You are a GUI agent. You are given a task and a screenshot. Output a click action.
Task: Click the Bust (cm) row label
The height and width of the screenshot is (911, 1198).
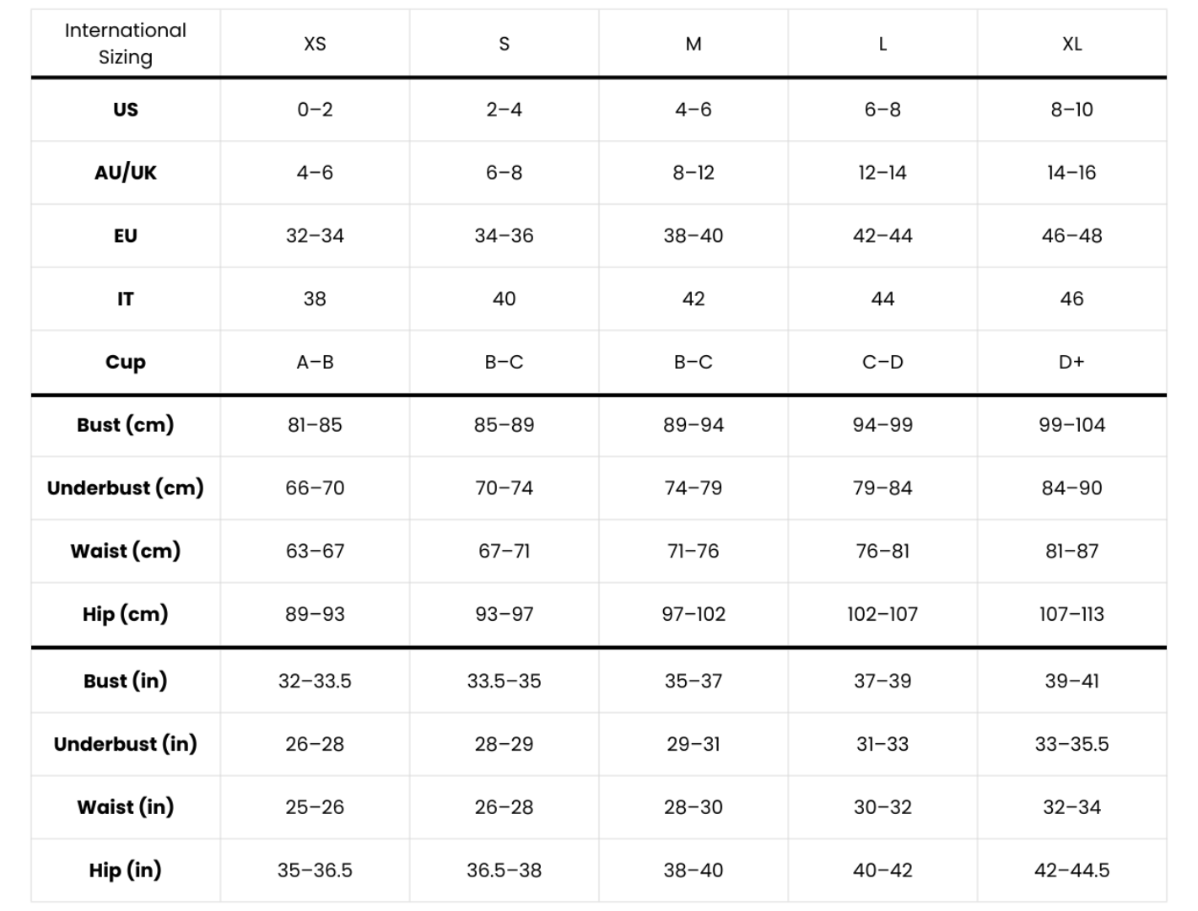[126, 425]
